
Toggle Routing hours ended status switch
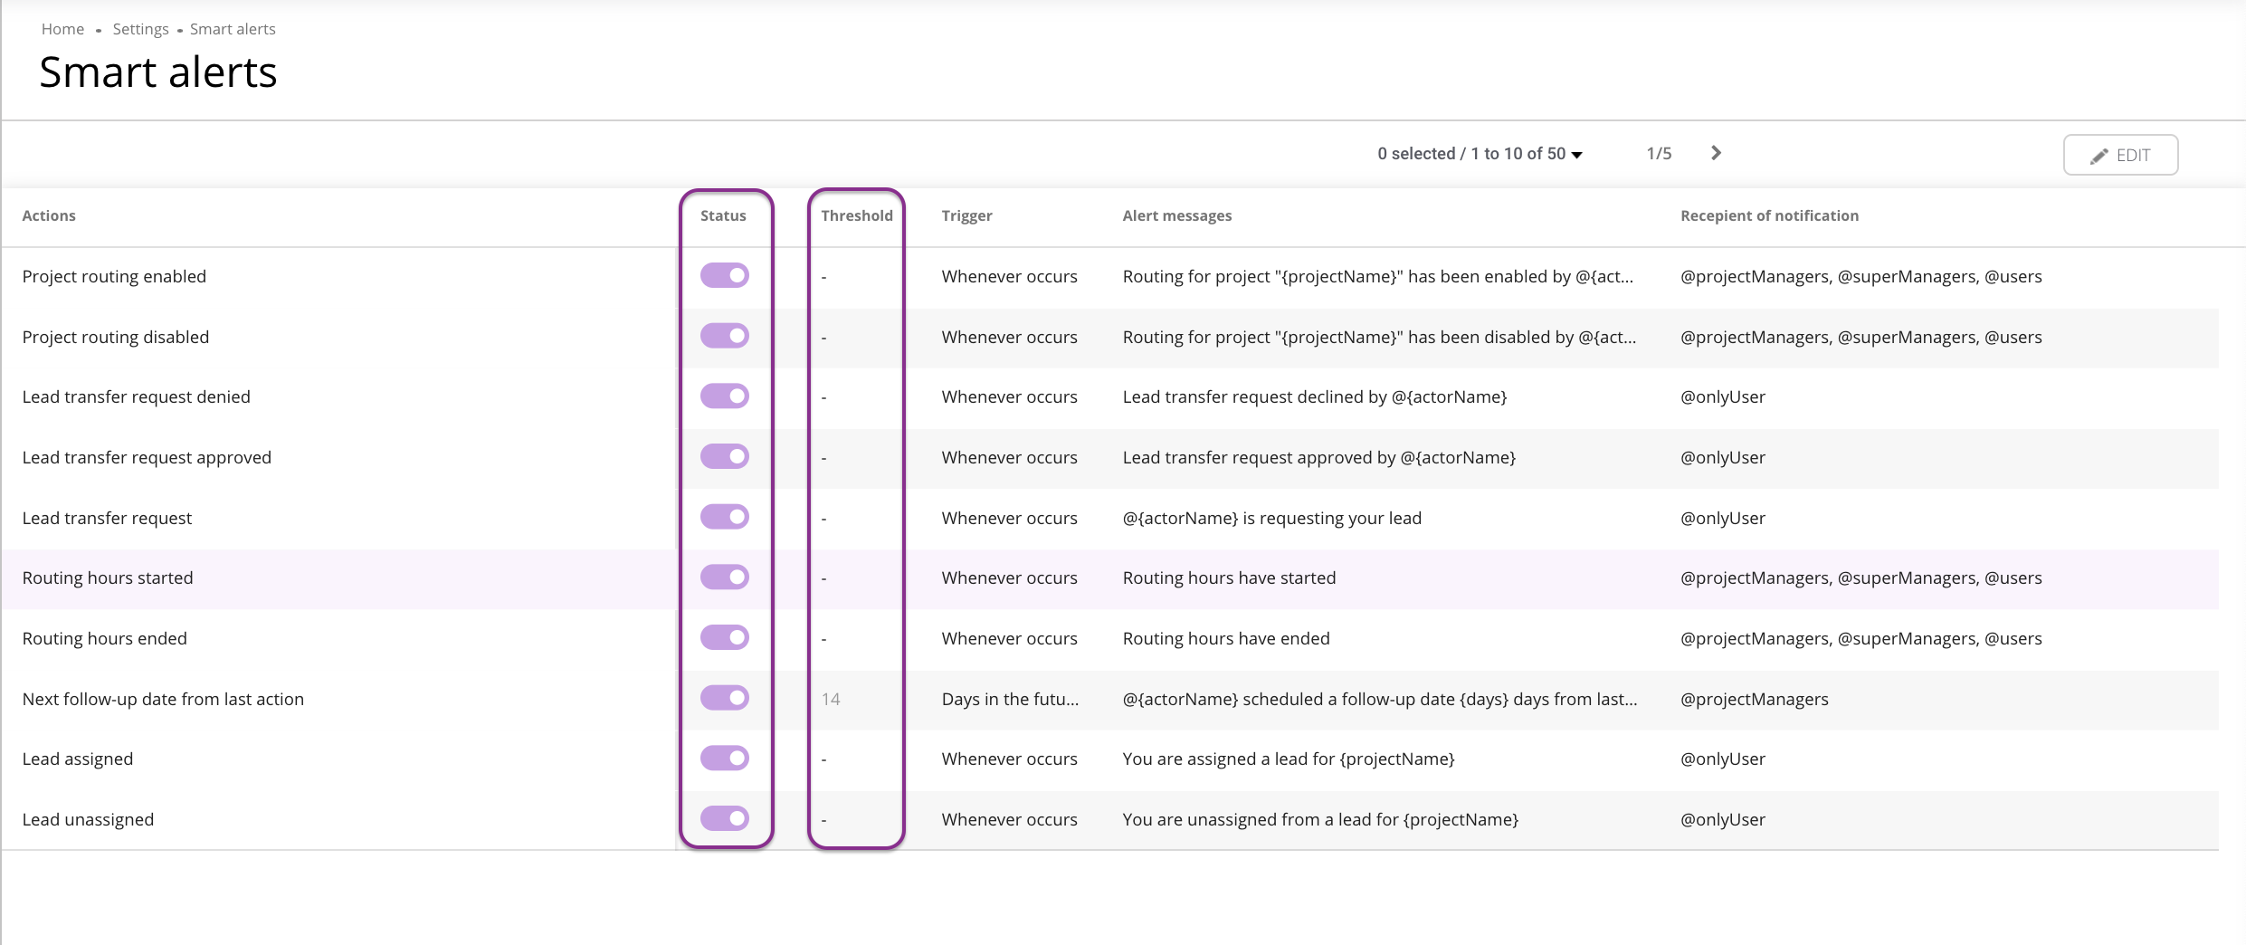tap(724, 637)
